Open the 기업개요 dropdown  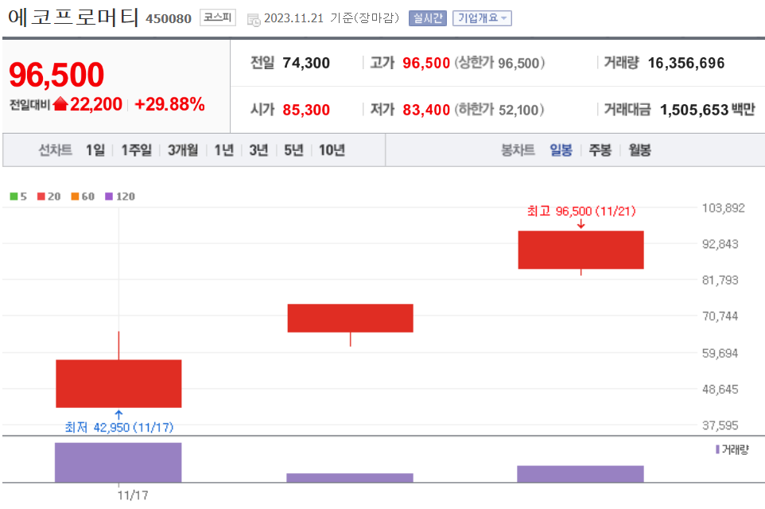point(482,18)
